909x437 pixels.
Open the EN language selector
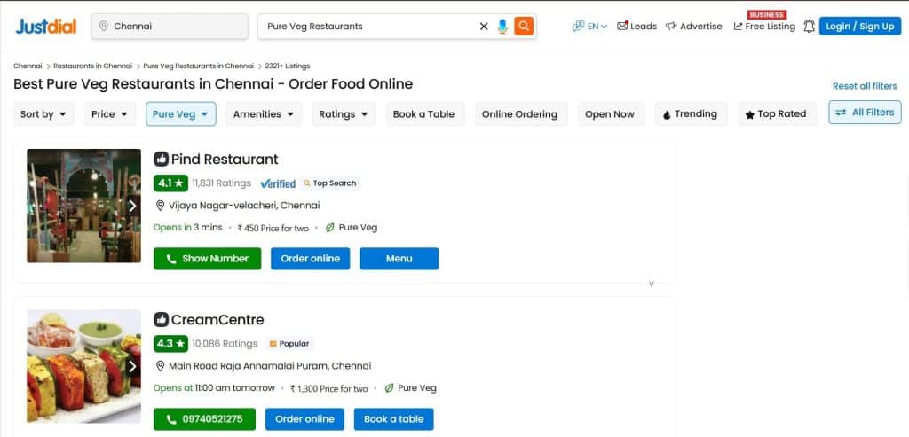(590, 26)
